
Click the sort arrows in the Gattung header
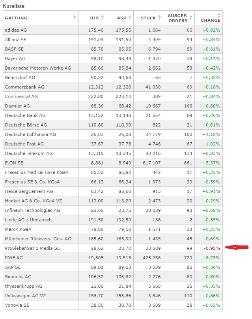point(75,18)
